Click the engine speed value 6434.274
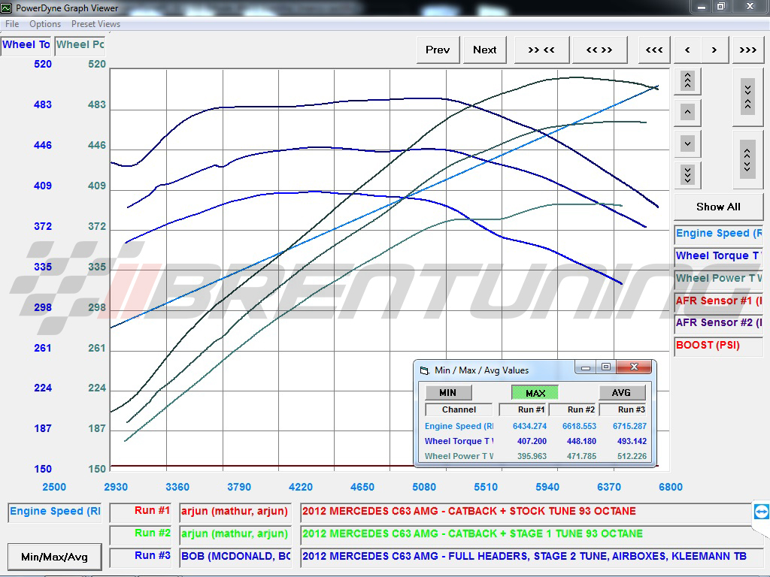 (x=529, y=427)
